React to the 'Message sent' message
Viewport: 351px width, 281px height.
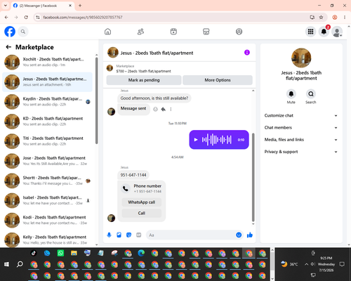(x=155, y=109)
